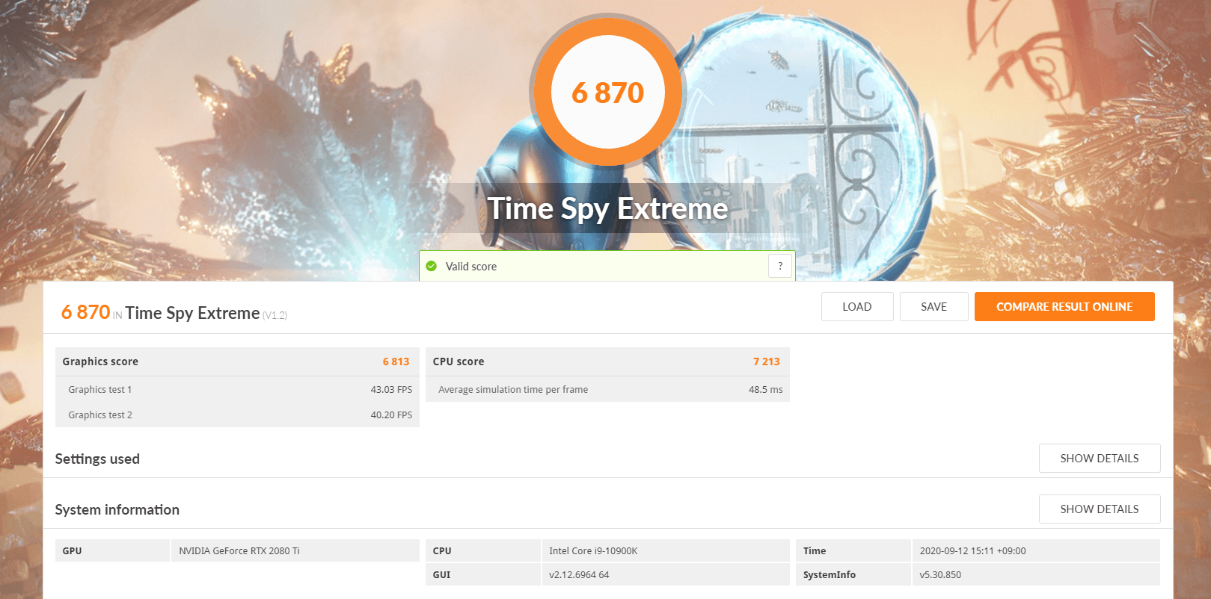1211x599 pixels.
Task: Select the GUI version 'v2.12.6964 64'
Action: pyautogui.click(x=579, y=575)
